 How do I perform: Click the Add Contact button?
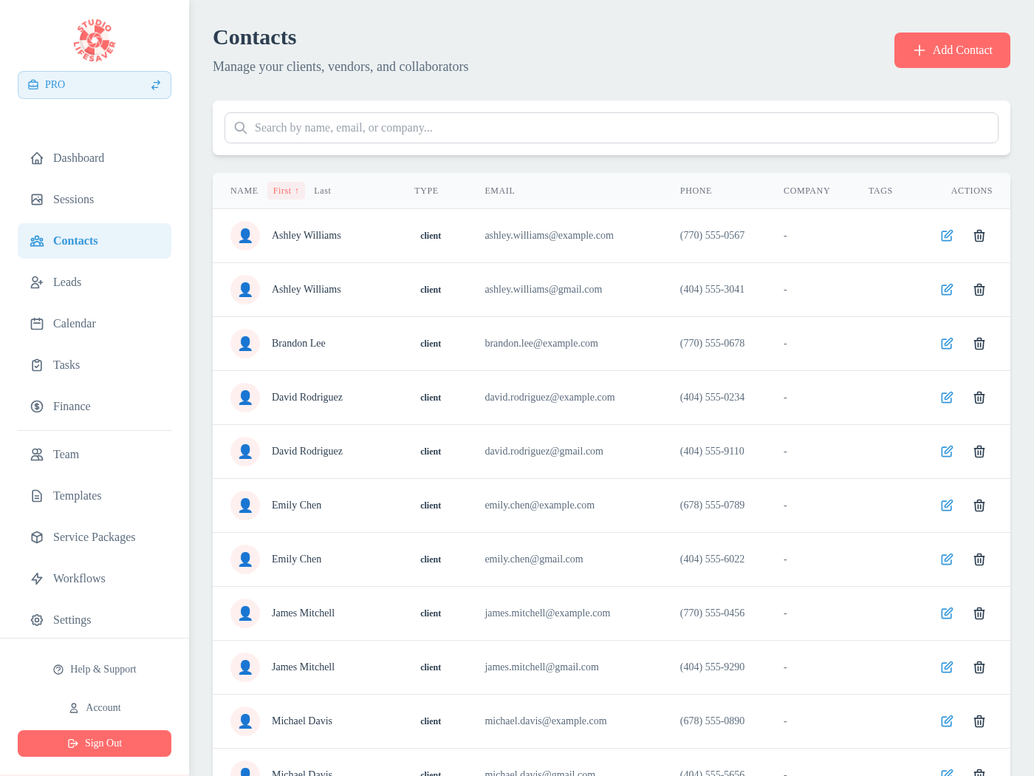952,50
